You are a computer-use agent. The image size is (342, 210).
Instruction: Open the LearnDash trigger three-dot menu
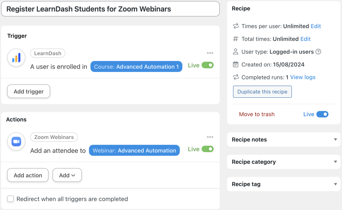(x=210, y=53)
